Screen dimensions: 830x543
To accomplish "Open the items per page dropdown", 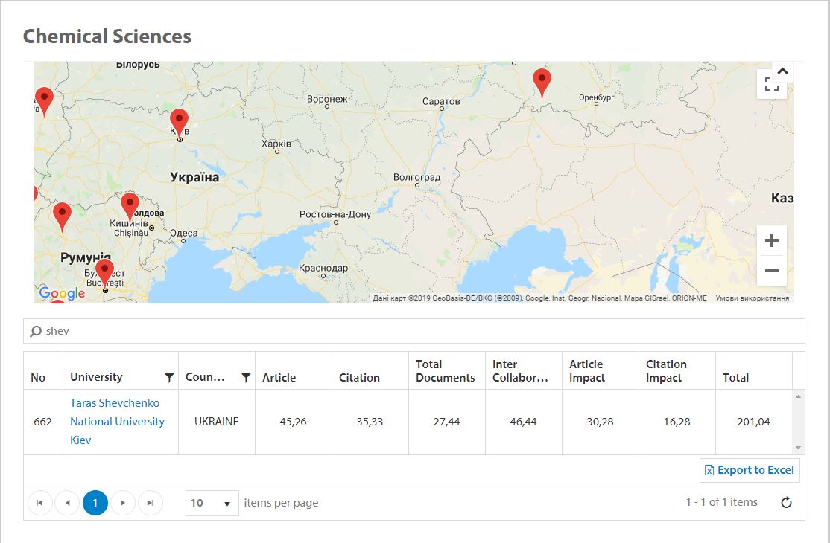I will 212,503.
